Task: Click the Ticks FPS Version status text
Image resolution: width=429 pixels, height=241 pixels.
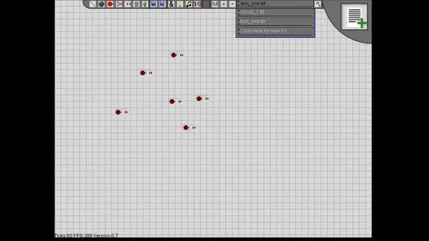Action: 86,235
